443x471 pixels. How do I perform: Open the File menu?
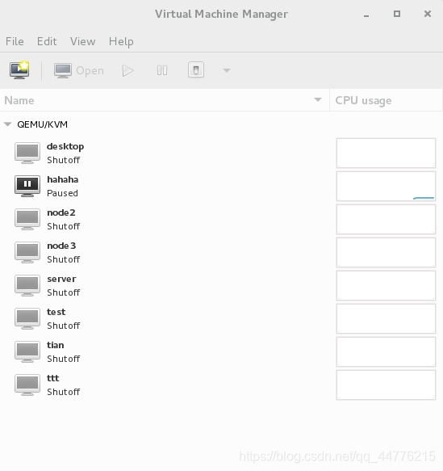tap(15, 41)
